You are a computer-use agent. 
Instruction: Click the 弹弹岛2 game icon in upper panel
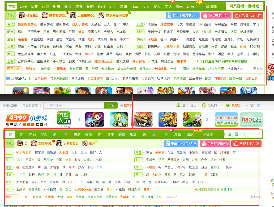[x=22, y=15]
